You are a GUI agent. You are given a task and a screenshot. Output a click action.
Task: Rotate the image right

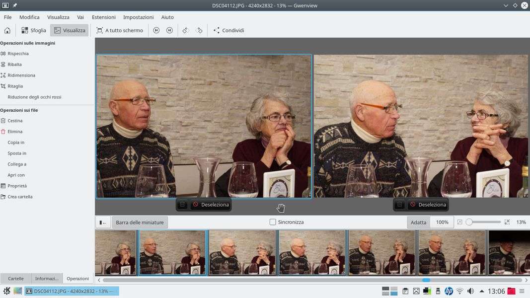click(199, 30)
